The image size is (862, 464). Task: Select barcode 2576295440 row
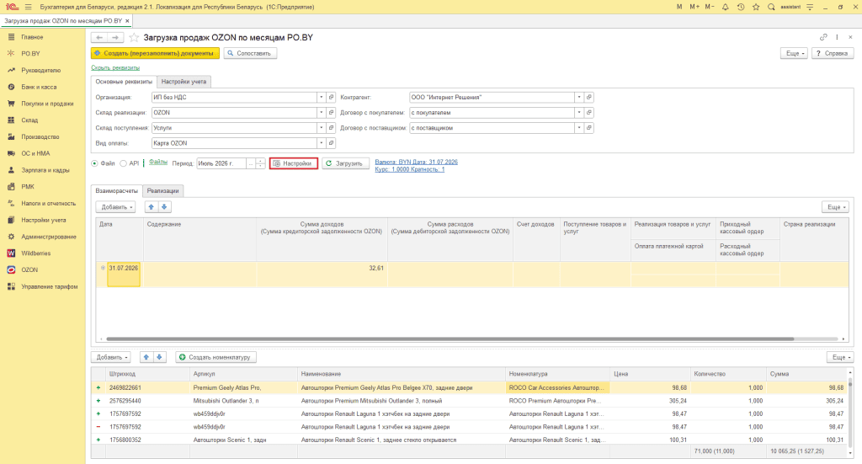[x=470, y=401]
